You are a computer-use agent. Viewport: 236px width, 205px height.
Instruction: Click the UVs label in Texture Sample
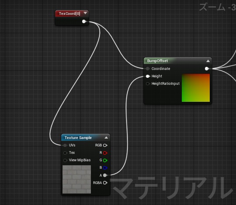tap(72, 145)
